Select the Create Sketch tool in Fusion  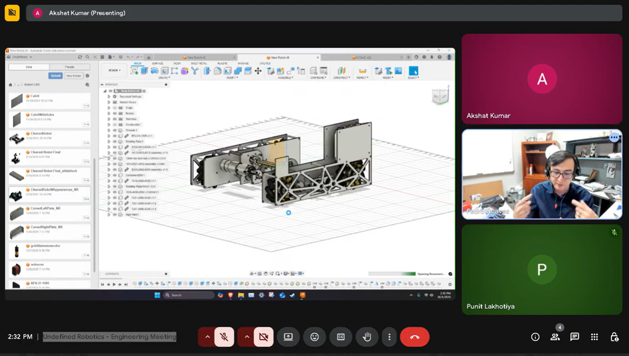(134, 71)
